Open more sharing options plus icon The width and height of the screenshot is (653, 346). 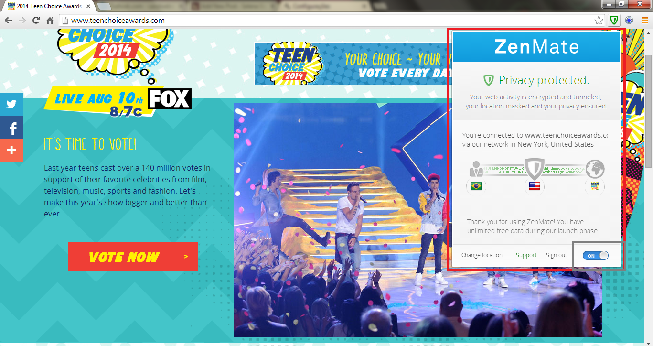click(x=11, y=150)
